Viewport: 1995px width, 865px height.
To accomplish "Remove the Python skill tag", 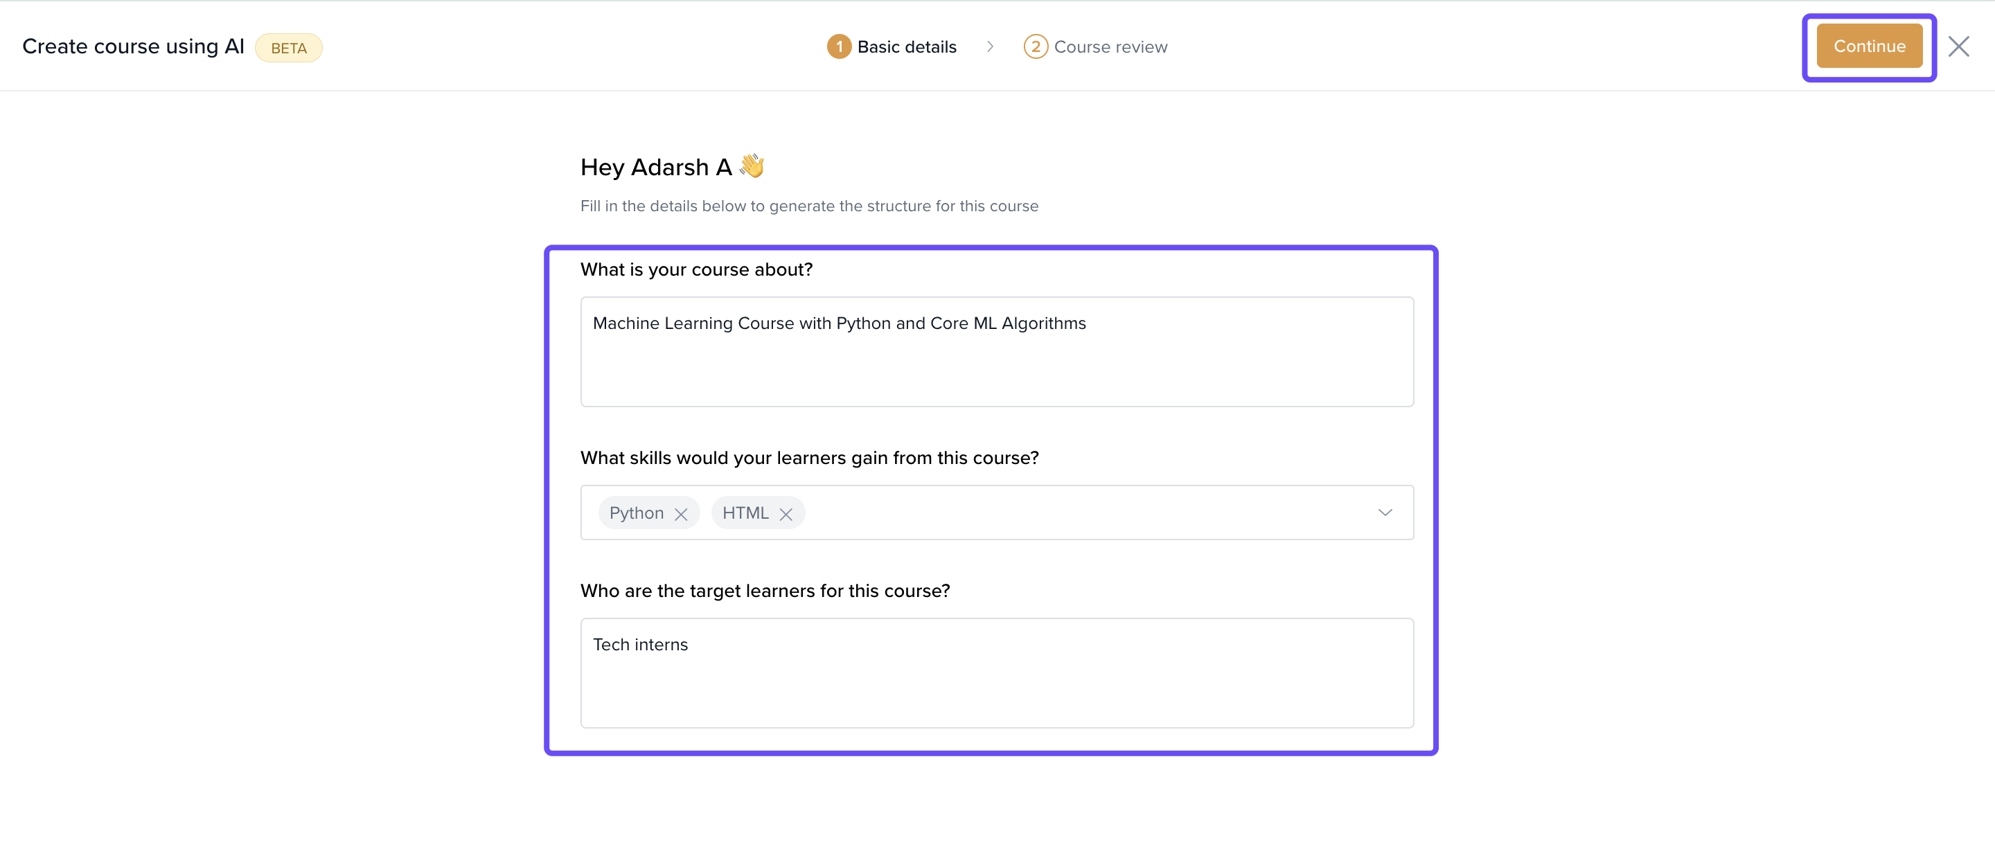I will point(681,514).
